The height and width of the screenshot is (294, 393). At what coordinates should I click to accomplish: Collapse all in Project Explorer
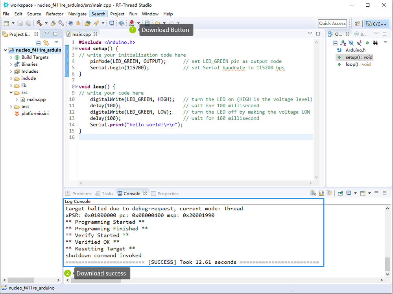(x=38, y=43)
